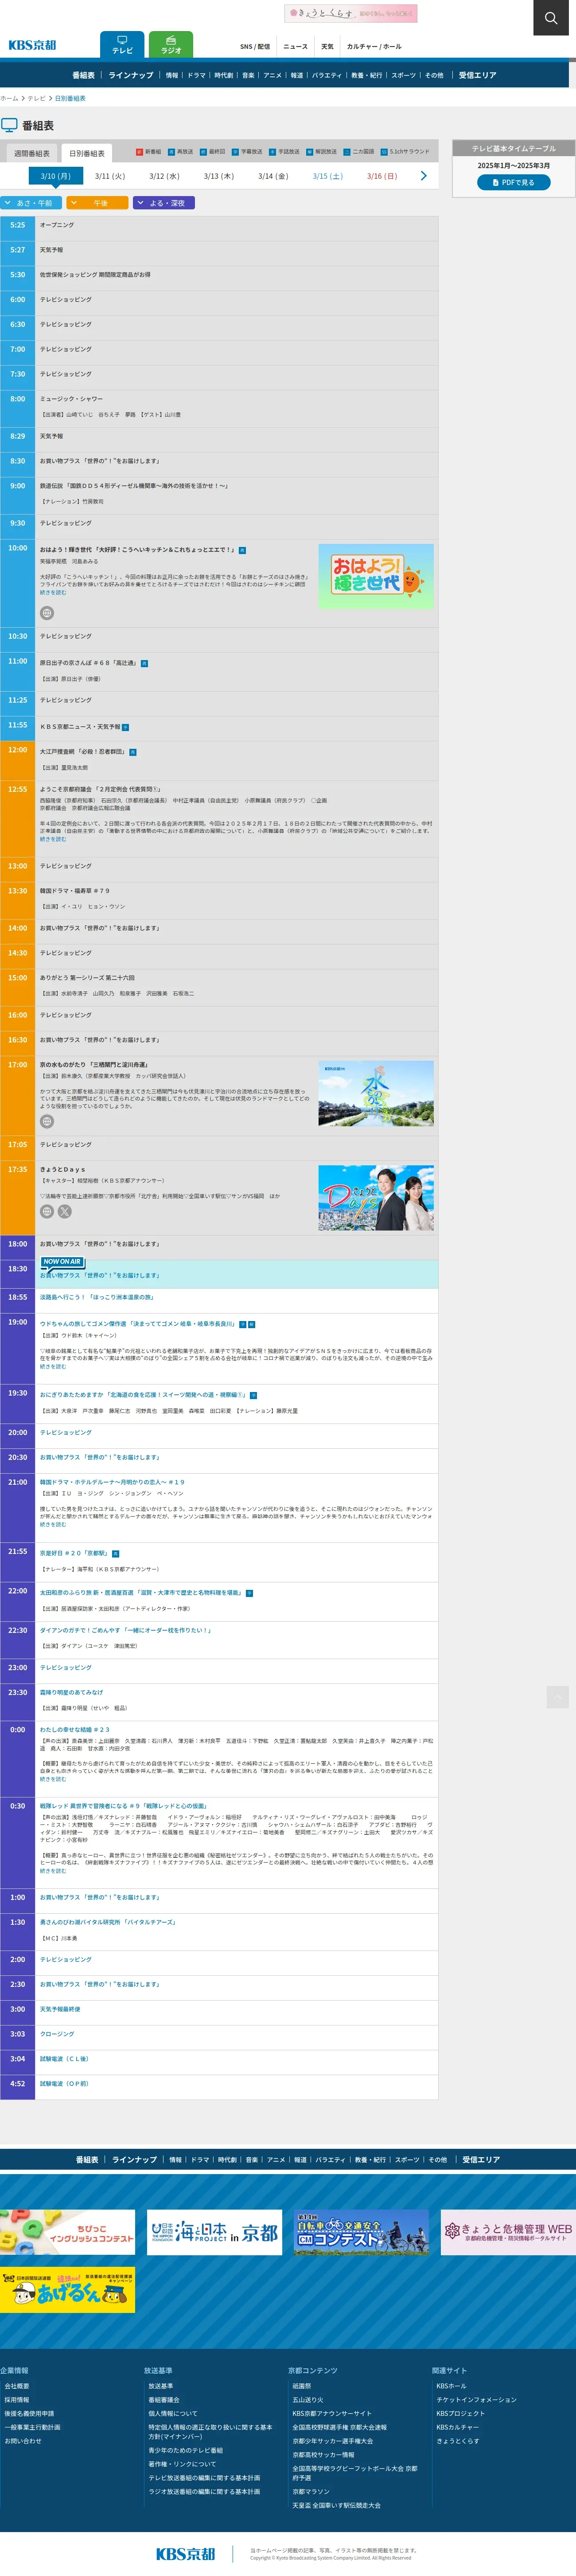Open KBSホール footer link

451,2386
